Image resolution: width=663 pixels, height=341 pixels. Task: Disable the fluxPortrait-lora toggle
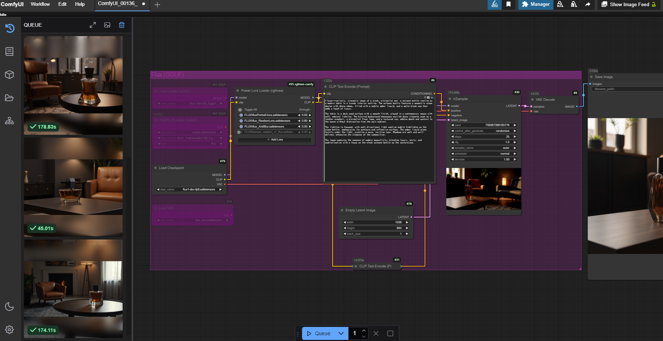[x=241, y=115]
